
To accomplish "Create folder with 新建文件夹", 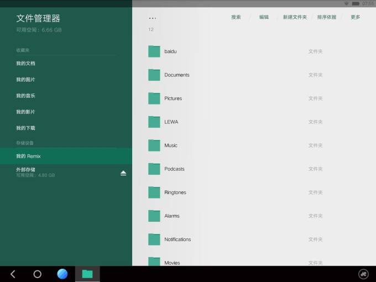I will coord(295,17).
